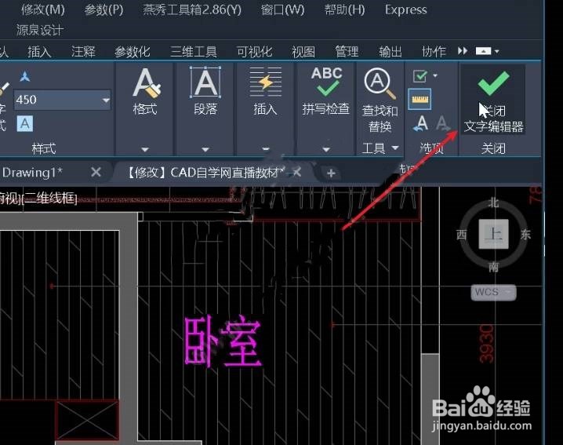Switch to the 参数化 ribbon tab
563x445 pixels.
click(x=133, y=52)
